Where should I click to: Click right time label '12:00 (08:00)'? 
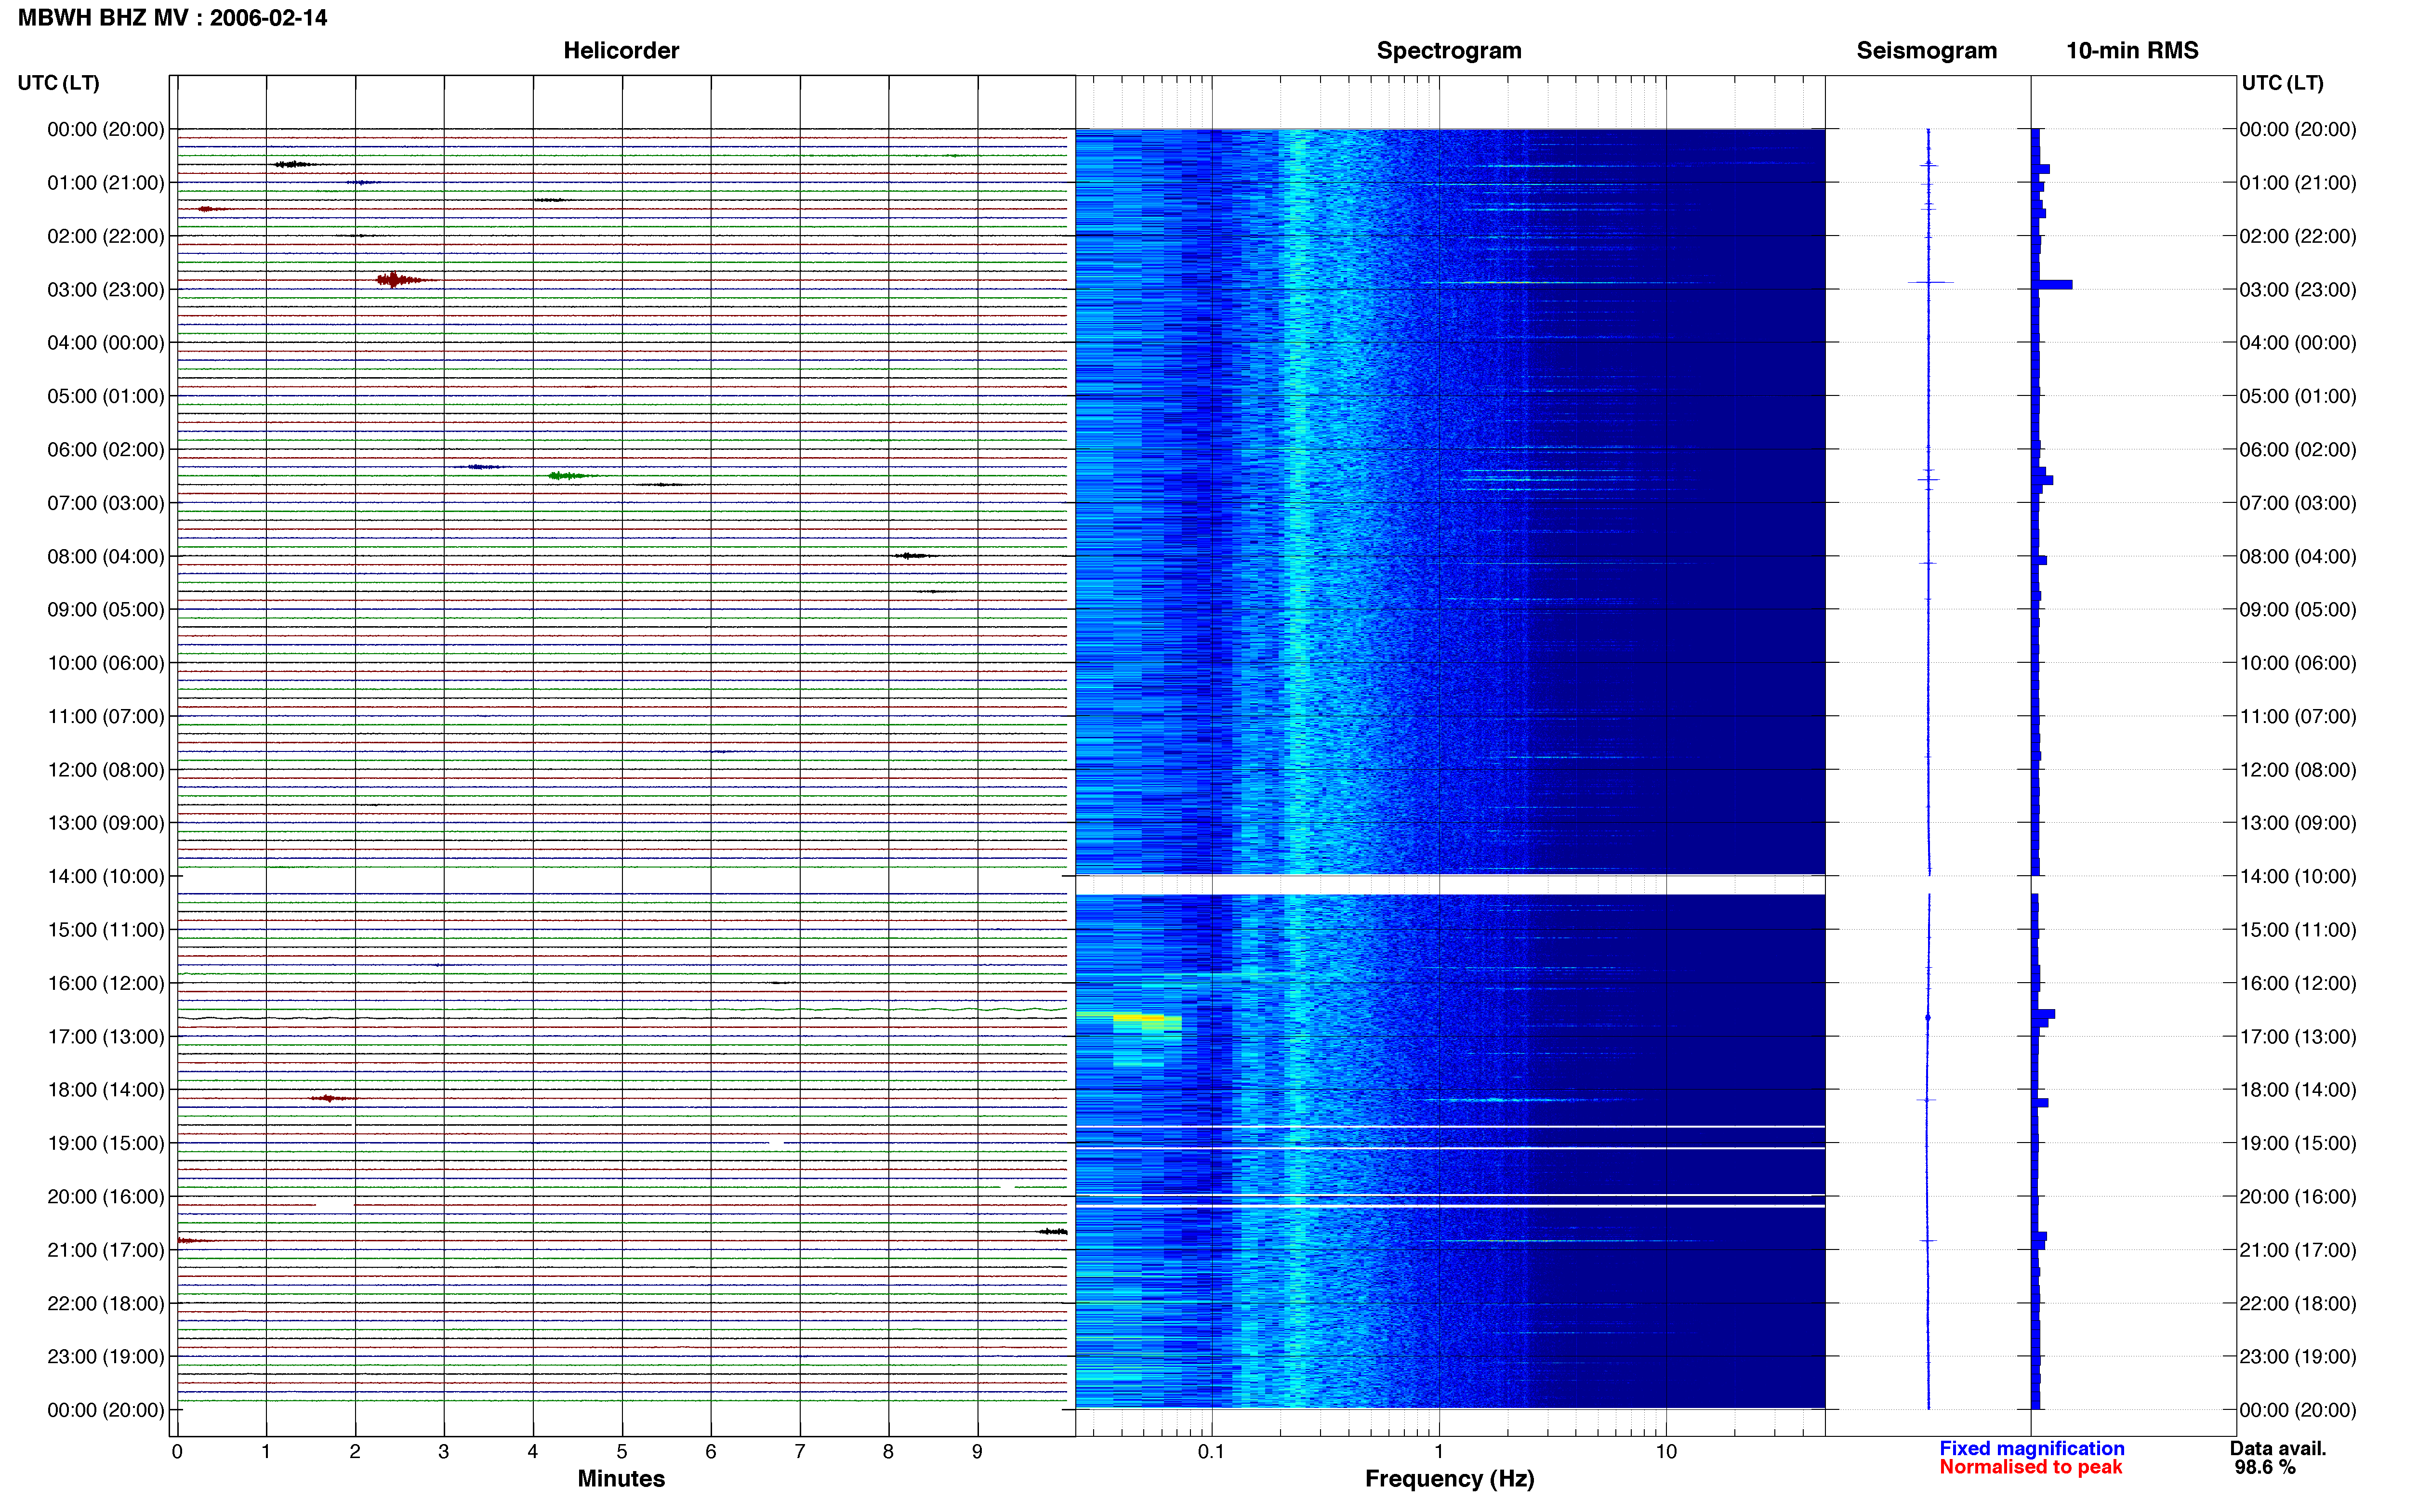(x=2298, y=770)
